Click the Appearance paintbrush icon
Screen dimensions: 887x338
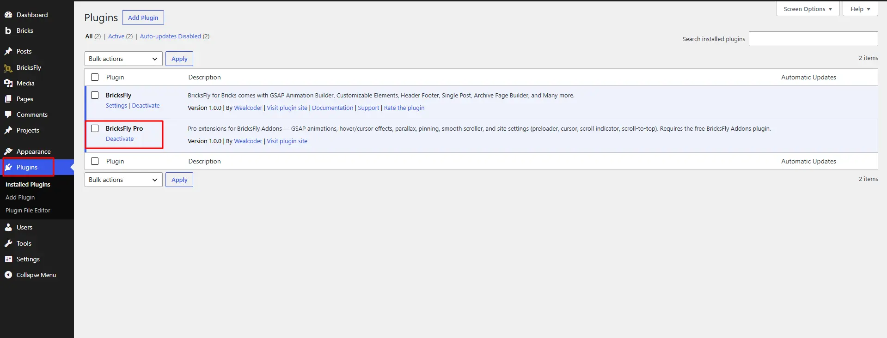click(8, 151)
